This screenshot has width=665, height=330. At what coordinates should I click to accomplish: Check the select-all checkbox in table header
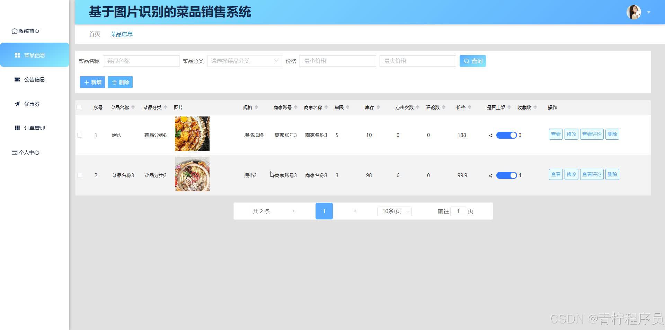79,107
